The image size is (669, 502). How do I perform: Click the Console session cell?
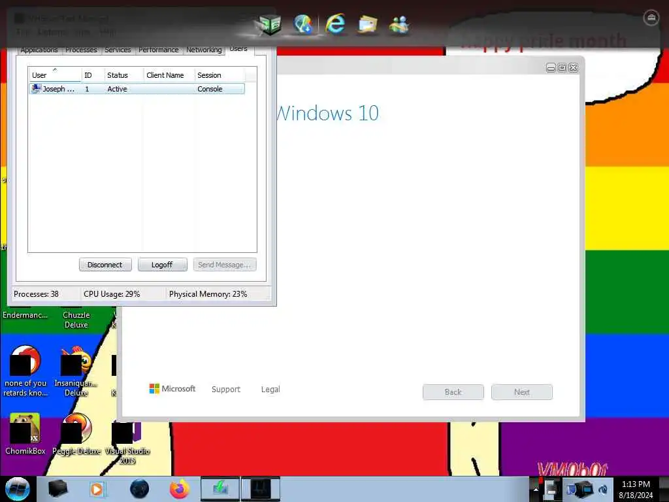[x=210, y=89]
